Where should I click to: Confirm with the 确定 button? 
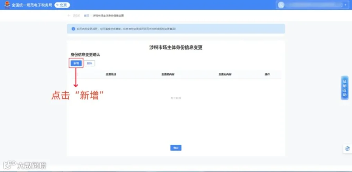176,148
